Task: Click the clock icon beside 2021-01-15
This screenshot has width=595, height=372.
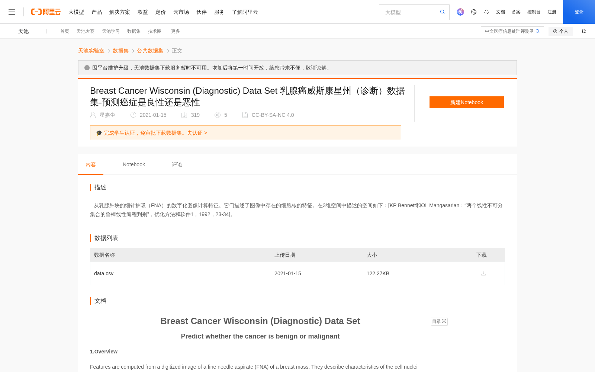Action: [x=133, y=115]
